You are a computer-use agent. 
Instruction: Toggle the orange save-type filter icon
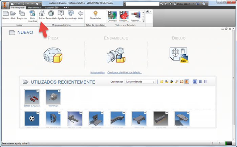182,82
